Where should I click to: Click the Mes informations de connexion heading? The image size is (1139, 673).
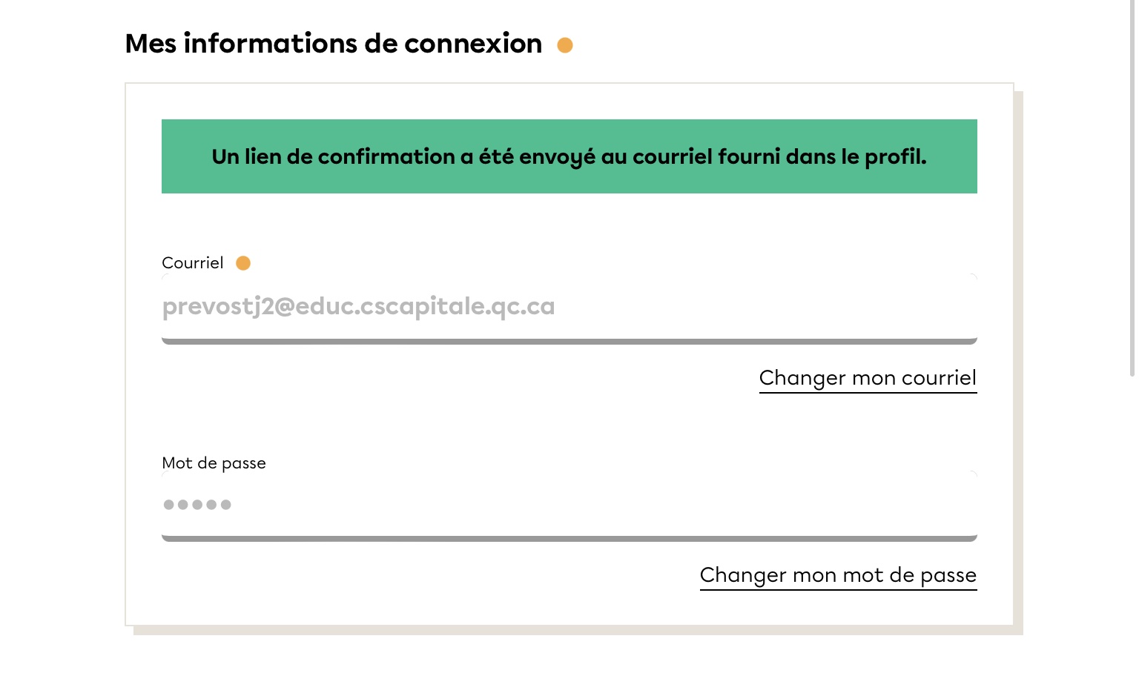point(334,44)
